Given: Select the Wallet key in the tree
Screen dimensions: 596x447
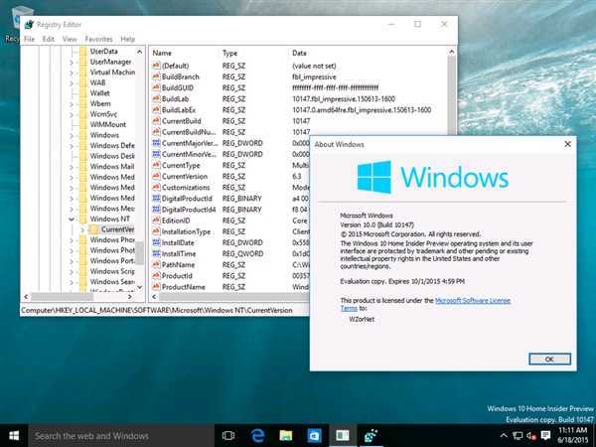Looking at the screenshot, I should (x=99, y=93).
